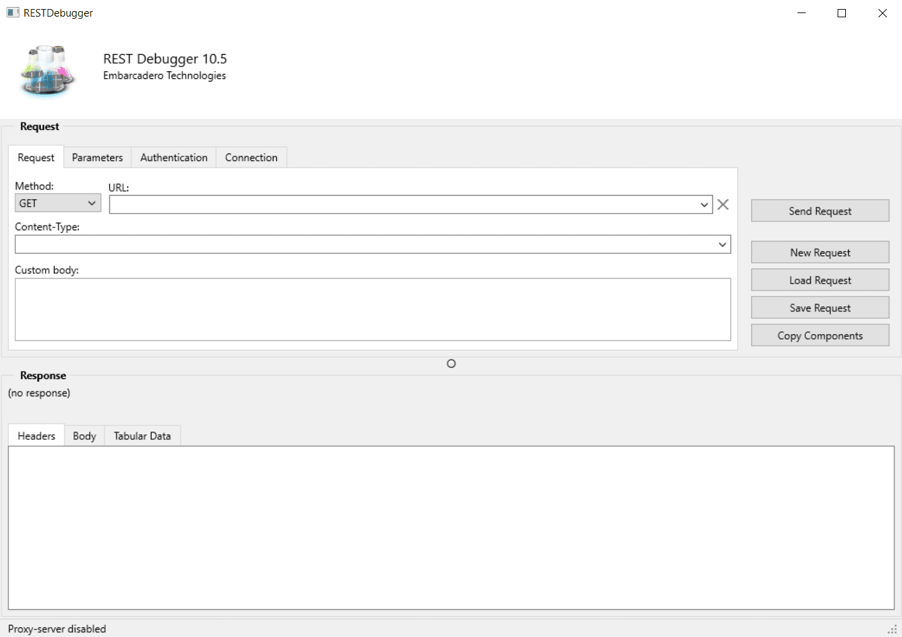This screenshot has height=637, width=902.
Task: Click the response Headers content area
Action: pos(451,528)
